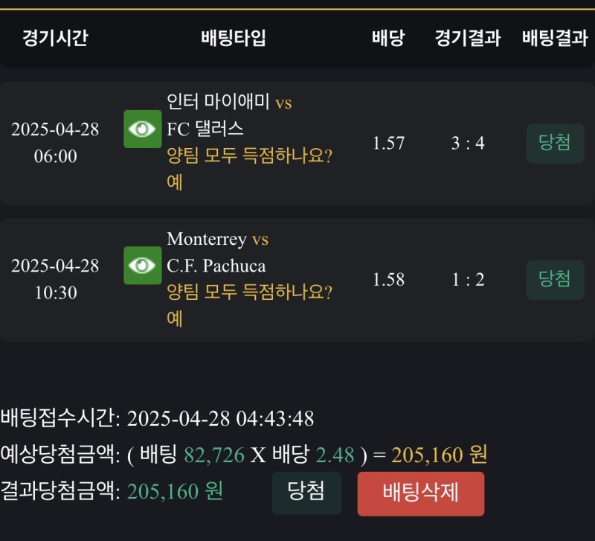Click the 경기시간 column header
This screenshot has height=541, width=595.
[x=55, y=39]
